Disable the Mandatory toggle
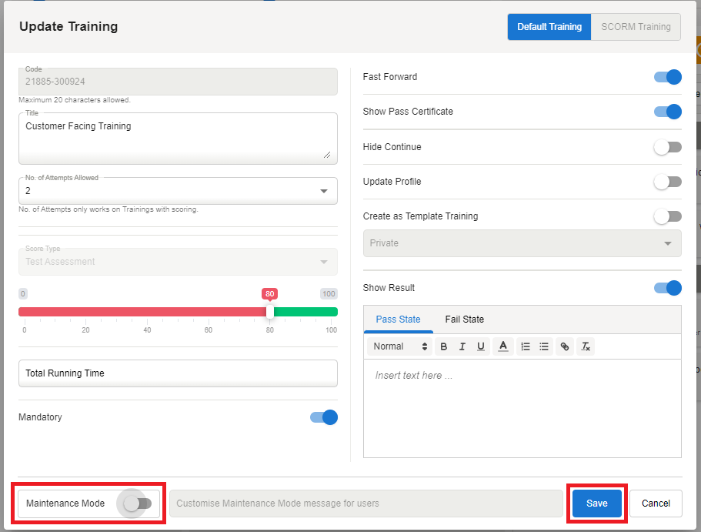 (x=323, y=417)
